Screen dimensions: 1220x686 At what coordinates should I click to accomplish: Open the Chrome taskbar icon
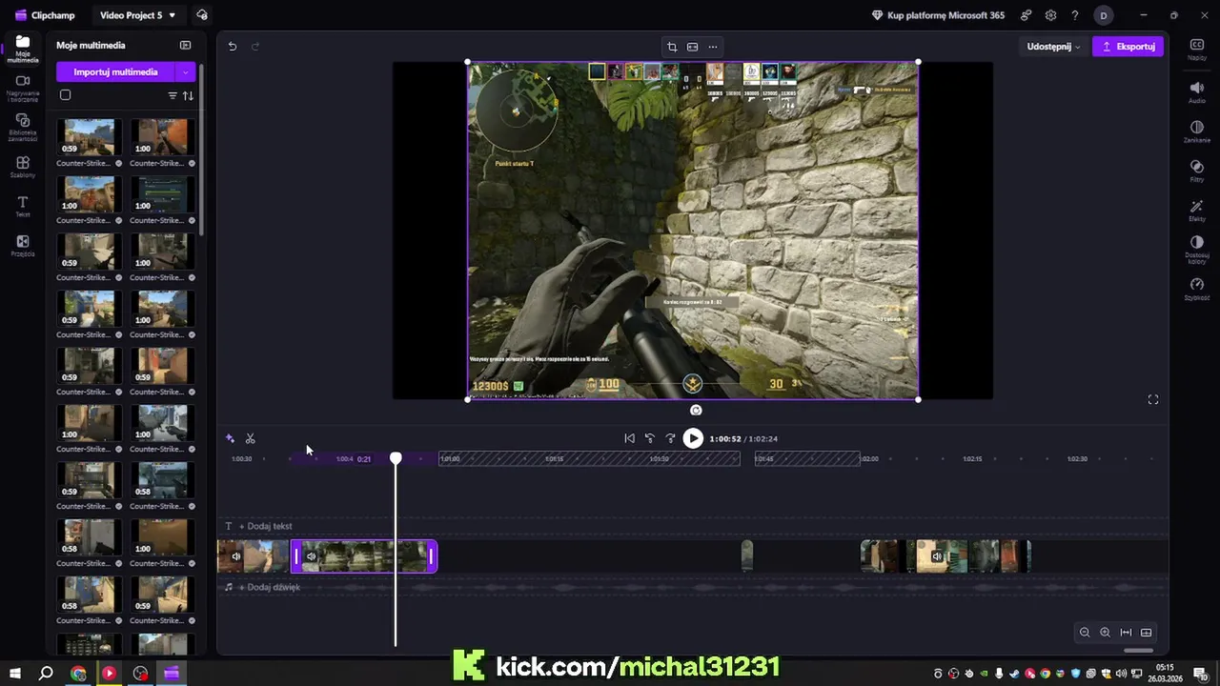tap(78, 674)
